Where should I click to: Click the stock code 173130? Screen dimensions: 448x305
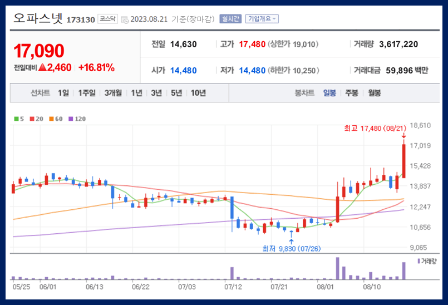(81, 19)
